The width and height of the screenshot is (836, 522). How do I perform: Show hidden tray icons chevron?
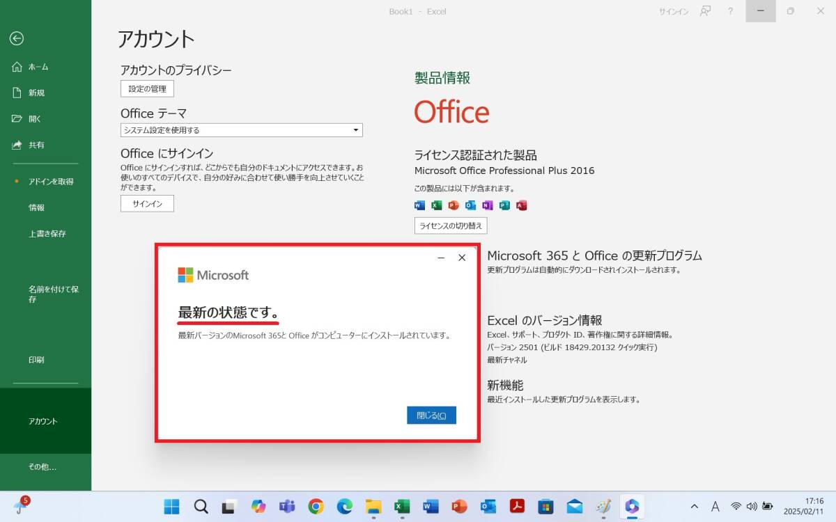tap(694, 507)
